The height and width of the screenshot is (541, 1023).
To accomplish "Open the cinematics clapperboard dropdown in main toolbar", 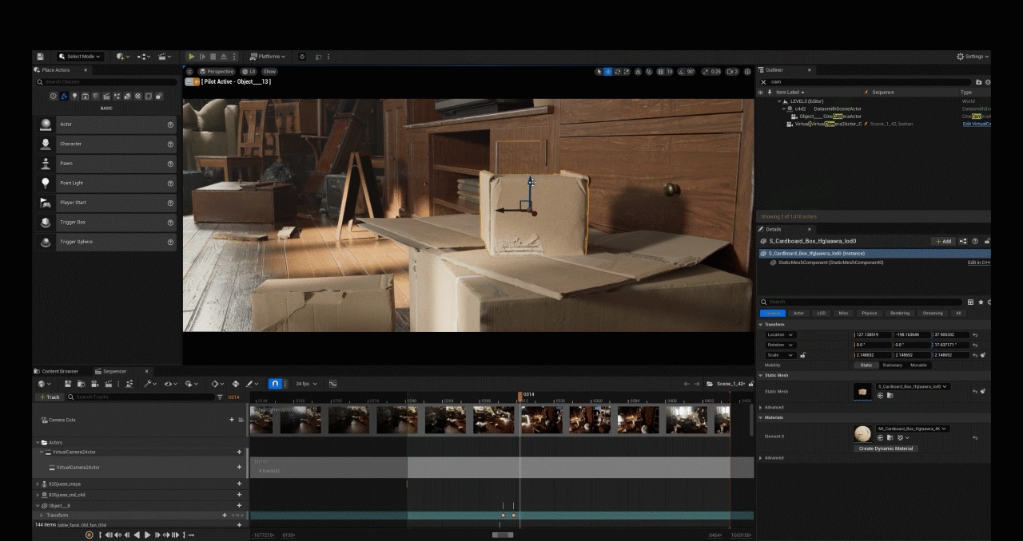I will pos(165,57).
